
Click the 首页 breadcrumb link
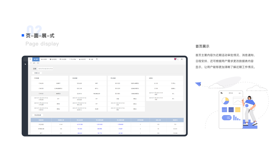pos(34,63)
